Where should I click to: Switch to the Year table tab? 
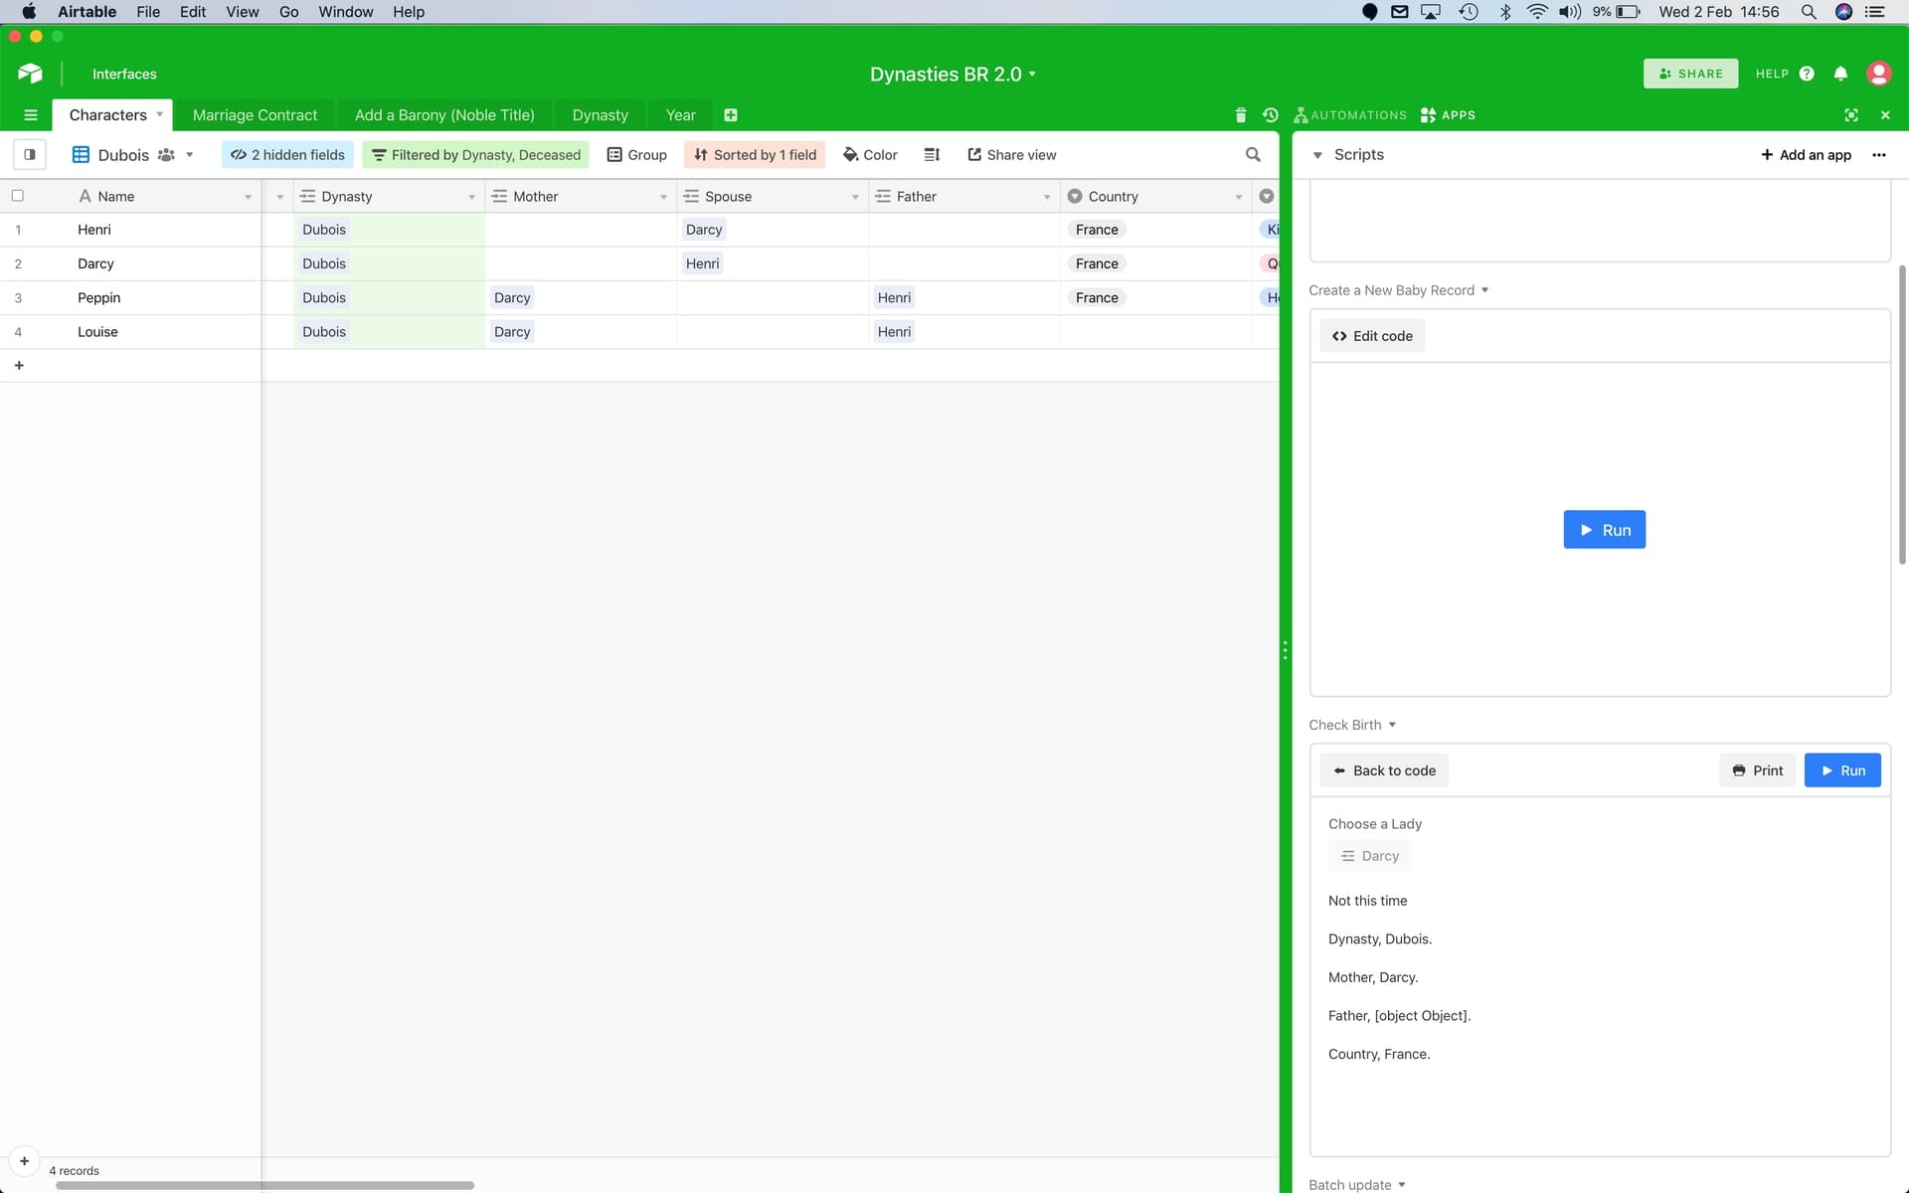680,115
